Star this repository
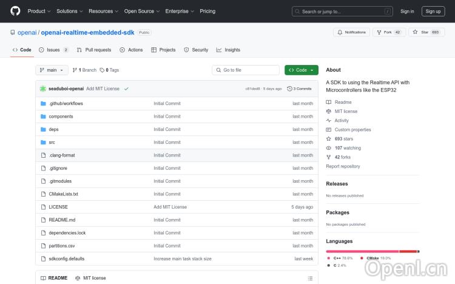Screen dimensions: 455x284 [x=421, y=32]
